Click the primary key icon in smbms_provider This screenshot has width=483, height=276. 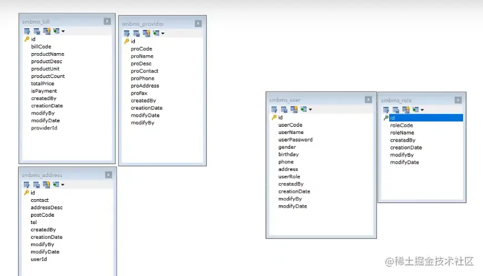pyautogui.click(x=126, y=41)
